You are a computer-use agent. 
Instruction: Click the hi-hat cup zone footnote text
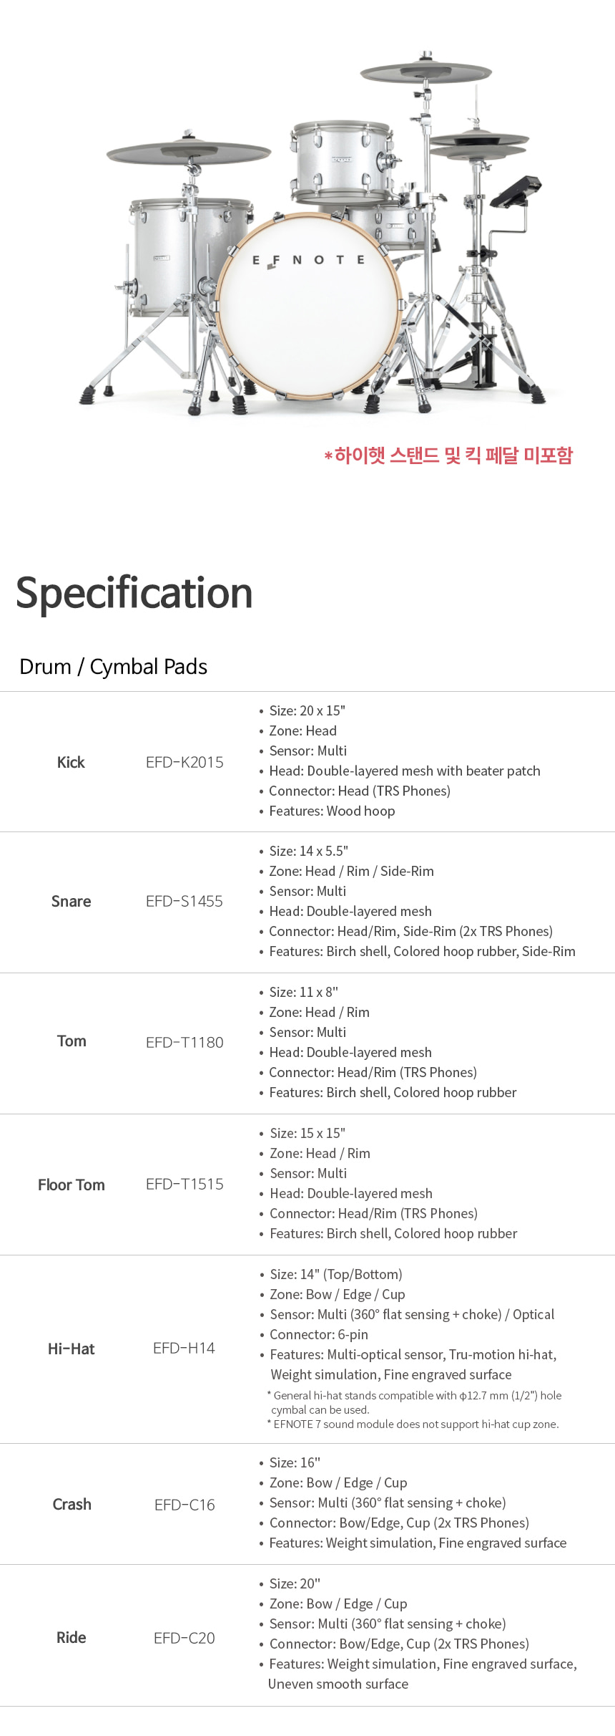pyautogui.click(x=413, y=1424)
